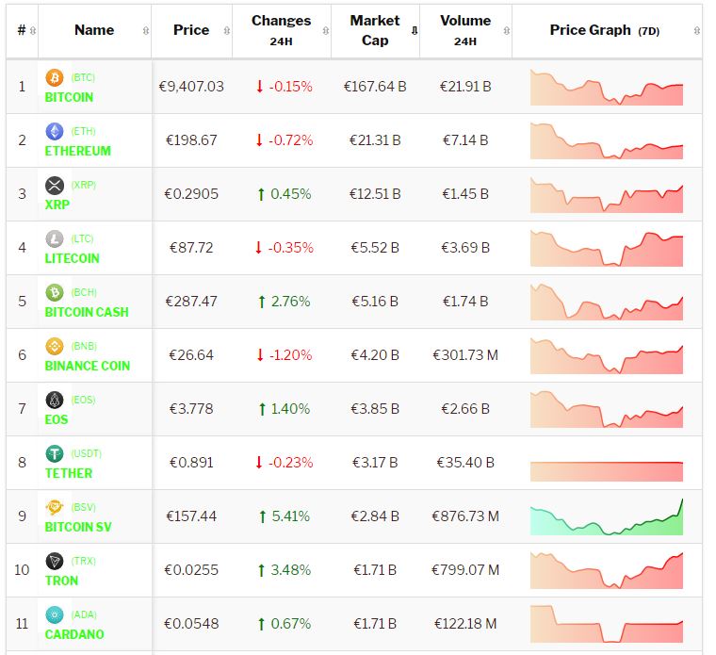This screenshot has width=716, height=655.
Task: Click the Ethereum diamond logo icon
Action: coord(55,131)
